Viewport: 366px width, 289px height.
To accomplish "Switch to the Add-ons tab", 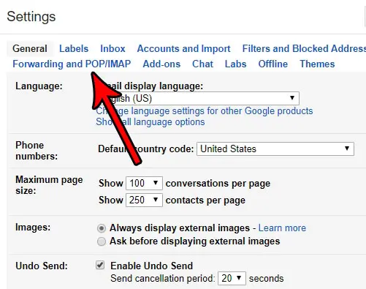I will [161, 64].
